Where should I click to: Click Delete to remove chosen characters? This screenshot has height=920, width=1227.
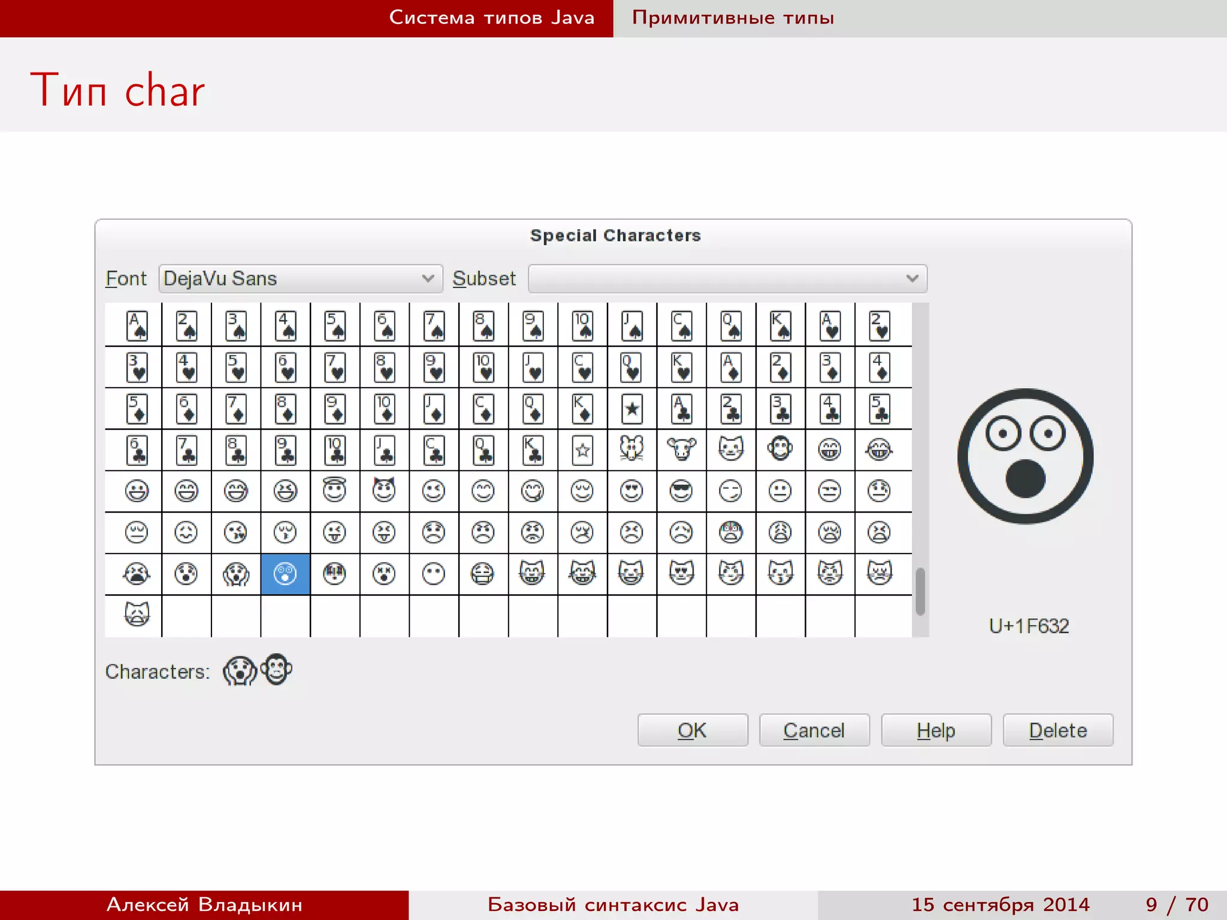(x=1057, y=730)
